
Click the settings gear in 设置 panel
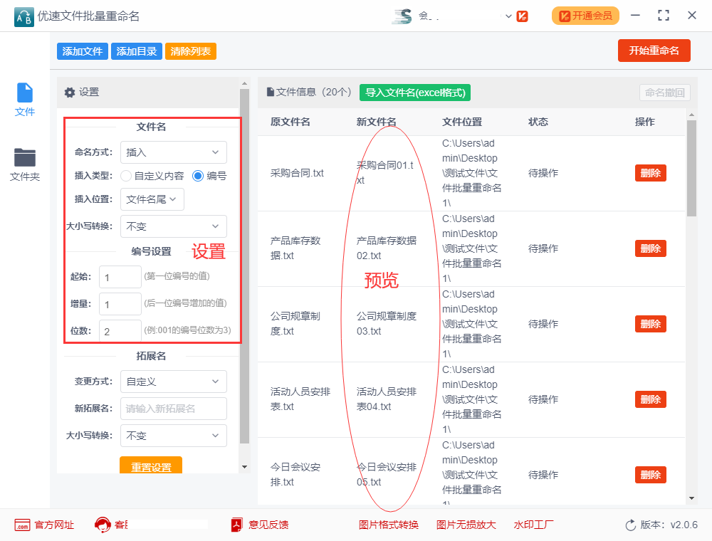click(70, 93)
